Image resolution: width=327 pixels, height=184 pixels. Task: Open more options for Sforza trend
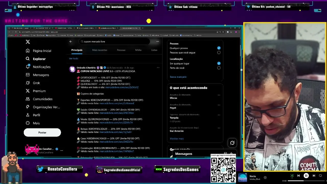tap(219, 95)
